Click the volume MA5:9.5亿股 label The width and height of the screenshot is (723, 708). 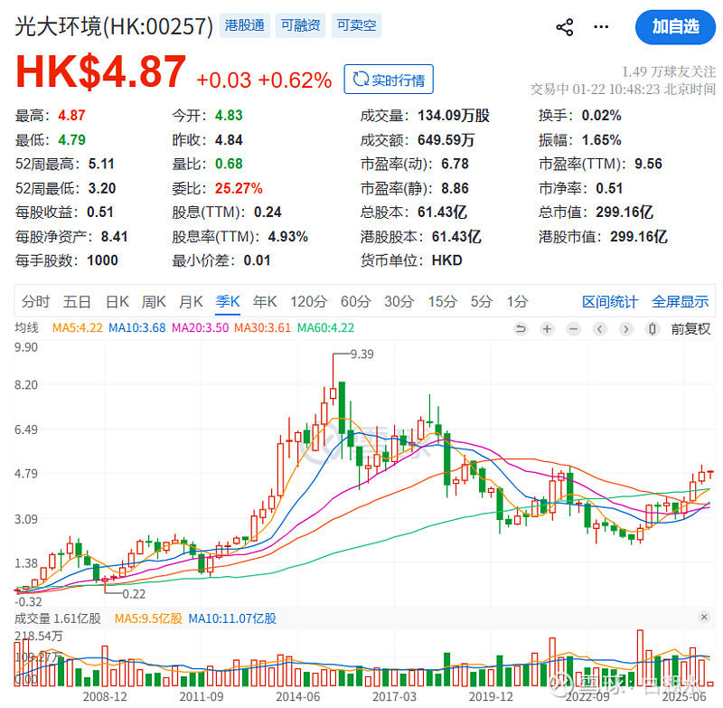[148, 618]
